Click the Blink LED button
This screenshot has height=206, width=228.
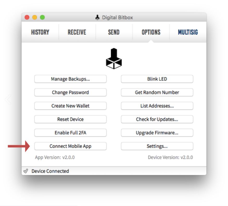pos(157,79)
